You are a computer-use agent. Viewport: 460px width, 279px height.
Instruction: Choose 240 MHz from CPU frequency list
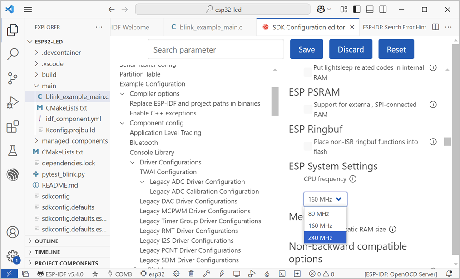(x=325, y=238)
